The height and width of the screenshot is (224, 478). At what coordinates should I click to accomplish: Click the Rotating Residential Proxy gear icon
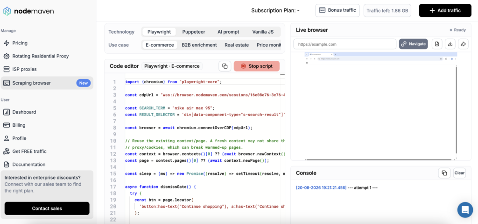pos(7,56)
